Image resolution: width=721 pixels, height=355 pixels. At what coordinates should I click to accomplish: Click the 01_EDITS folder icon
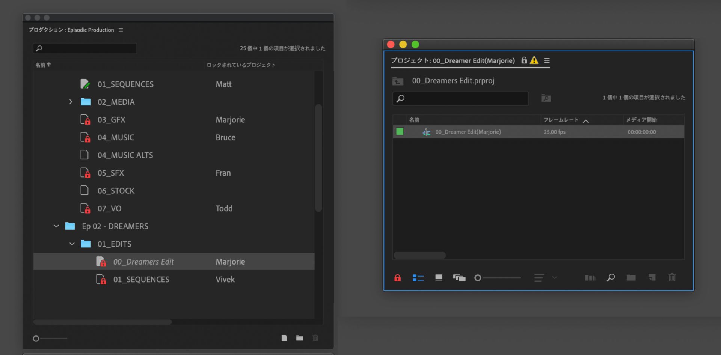(x=86, y=244)
